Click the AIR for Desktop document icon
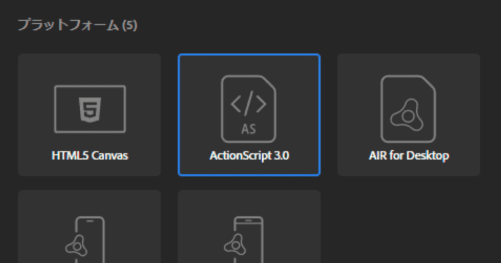 click(x=408, y=109)
